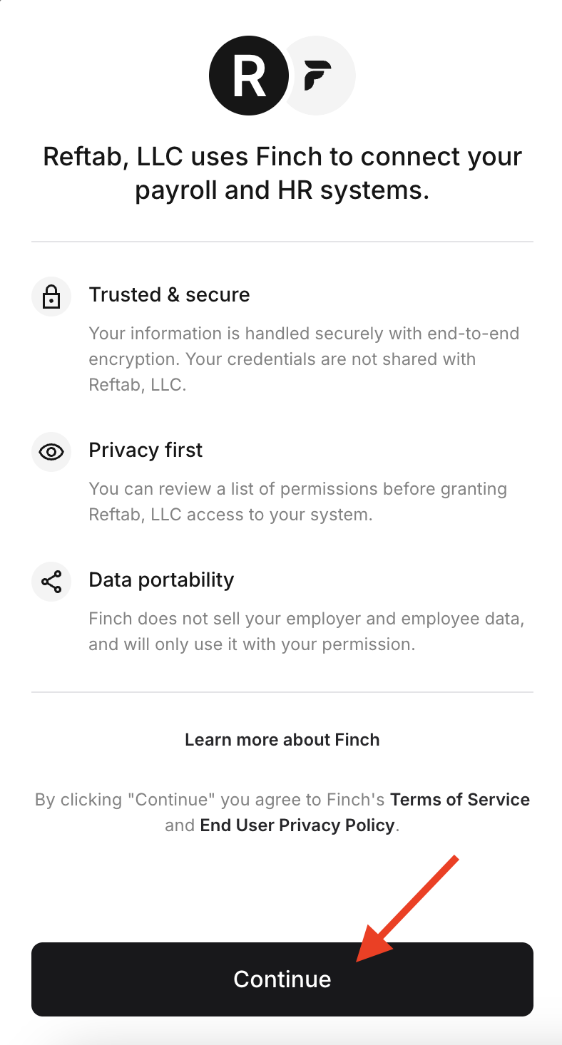The width and height of the screenshot is (562, 1045).
Task: Open the Terms of Service link
Action: 460,799
